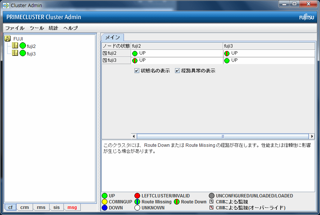This screenshot has height=215, width=320.
Task: Click the blue DOWN legend icon
Action: click(105, 208)
